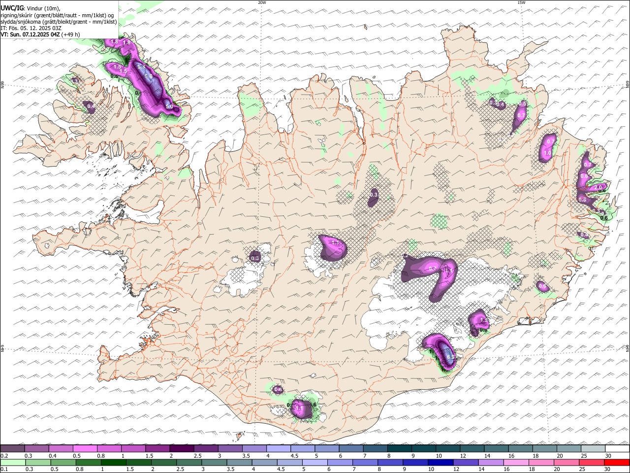Screen dimensions: 630x473
Task: Click the '0.2' label on upper scale
Action: (x=4, y=456)
